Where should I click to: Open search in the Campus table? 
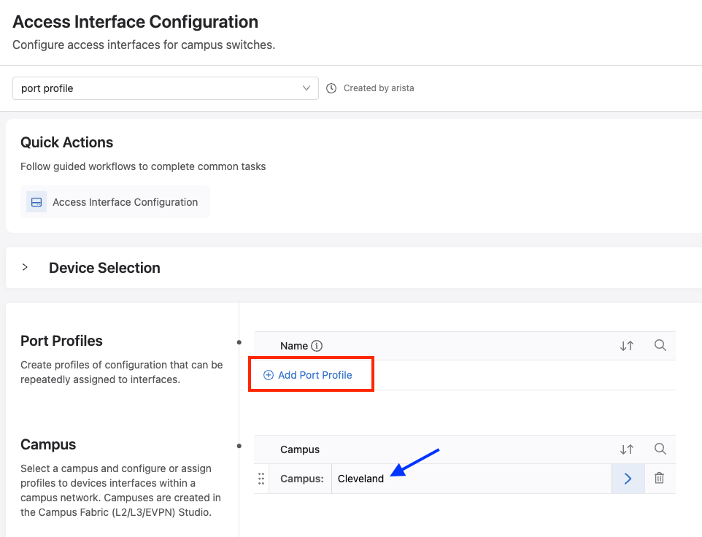pos(660,449)
